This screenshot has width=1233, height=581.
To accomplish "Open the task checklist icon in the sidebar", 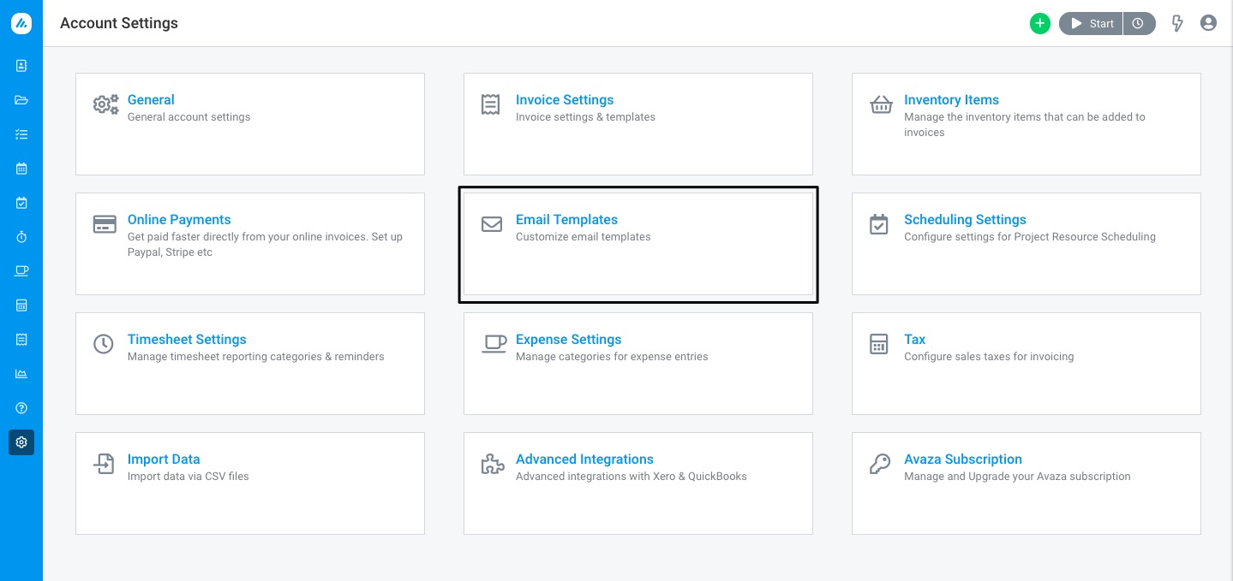I will [x=21, y=134].
